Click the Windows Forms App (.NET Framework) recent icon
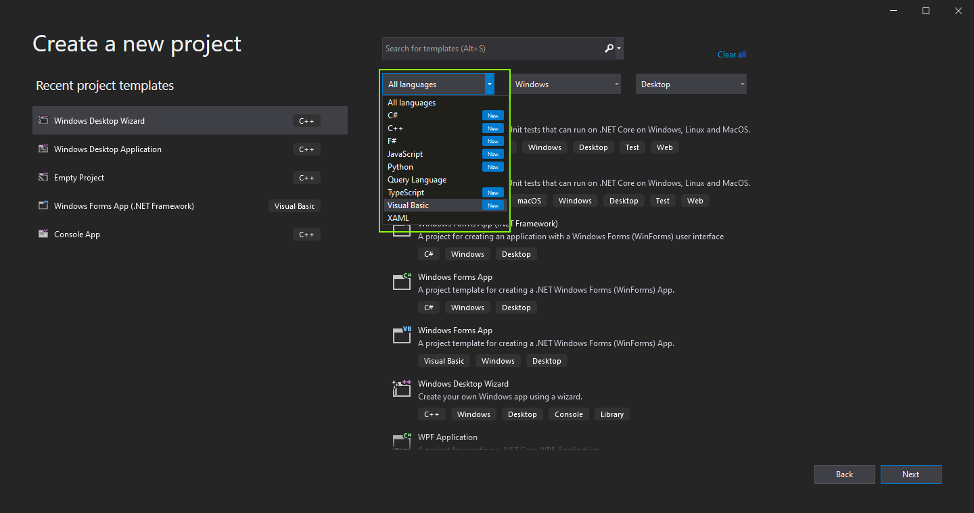 tap(43, 205)
